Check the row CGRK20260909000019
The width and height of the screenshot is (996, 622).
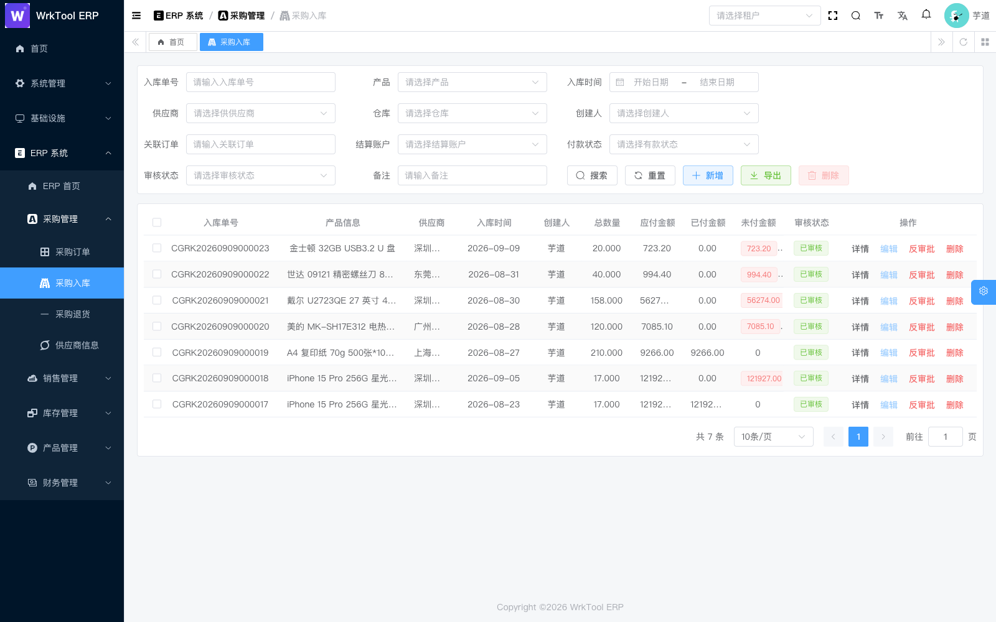point(157,353)
